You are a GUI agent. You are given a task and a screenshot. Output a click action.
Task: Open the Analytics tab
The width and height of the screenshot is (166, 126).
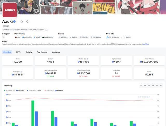[x=56, y=52]
